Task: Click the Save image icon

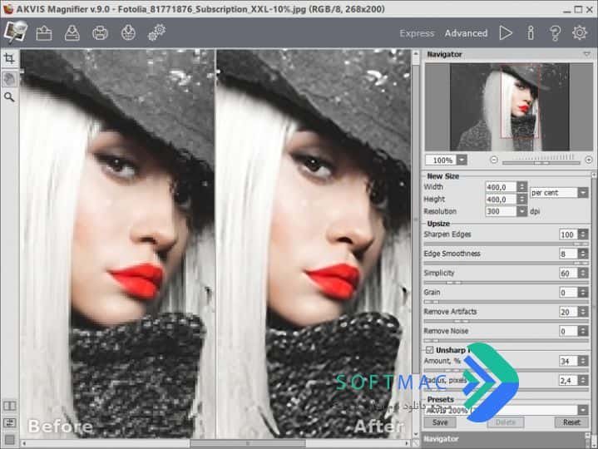Action: pos(72,33)
